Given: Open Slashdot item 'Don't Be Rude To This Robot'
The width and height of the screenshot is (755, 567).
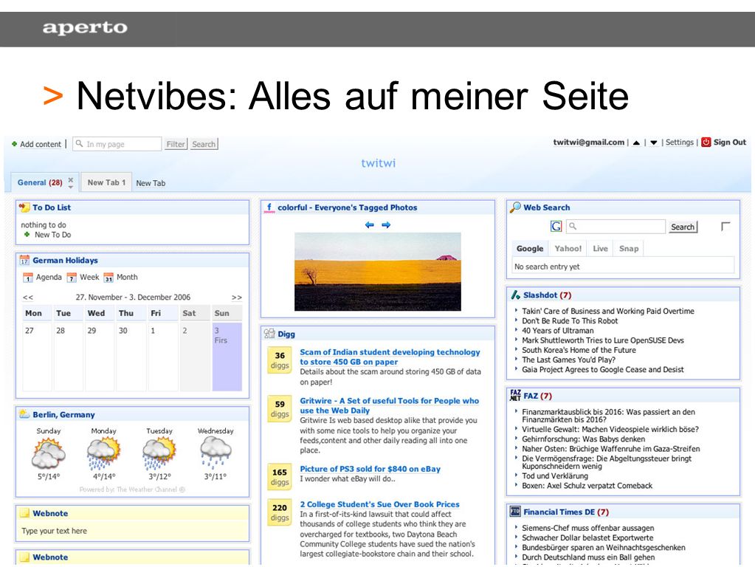Looking at the screenshot, I should [570, 321].
